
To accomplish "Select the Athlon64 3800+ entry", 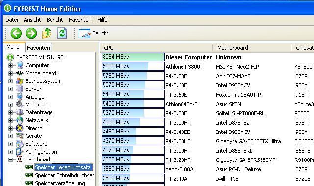I will click(x=184, y=67).
